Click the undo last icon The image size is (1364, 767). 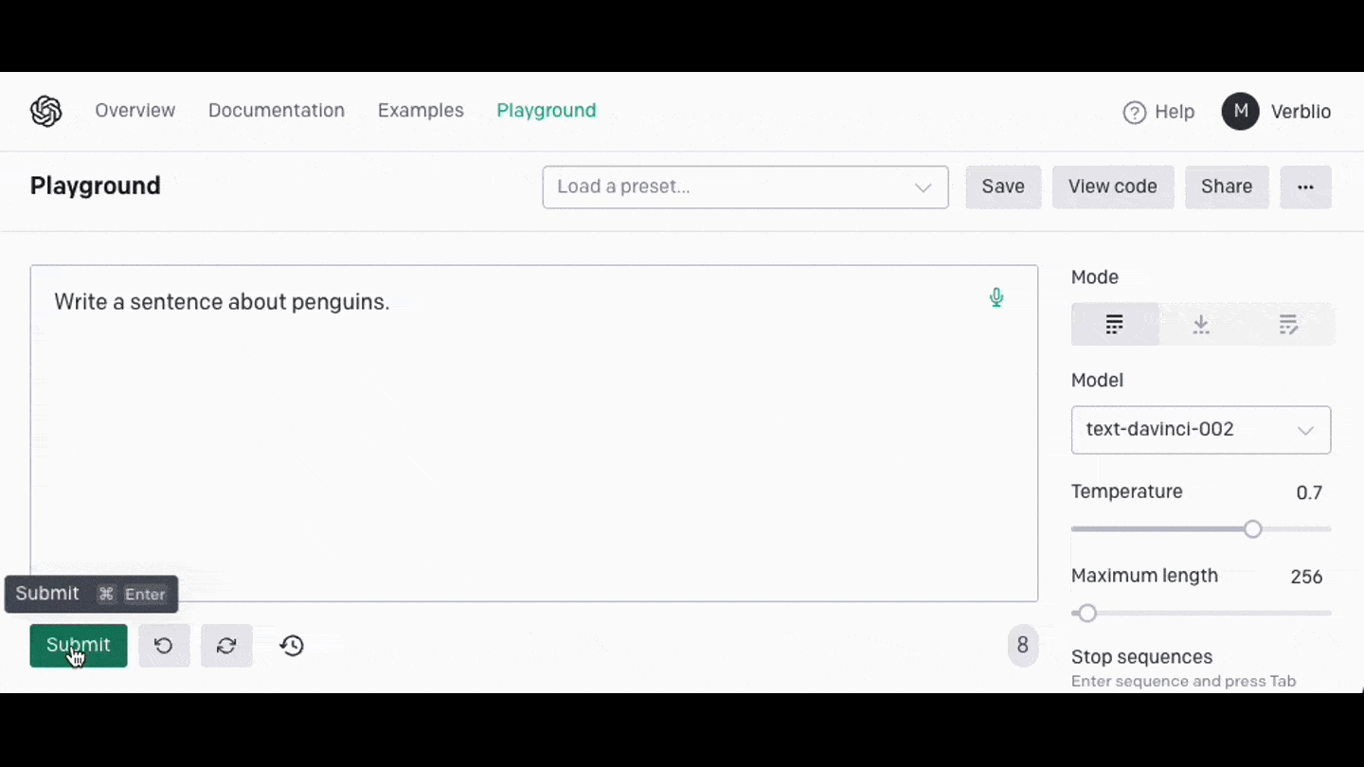164,646
